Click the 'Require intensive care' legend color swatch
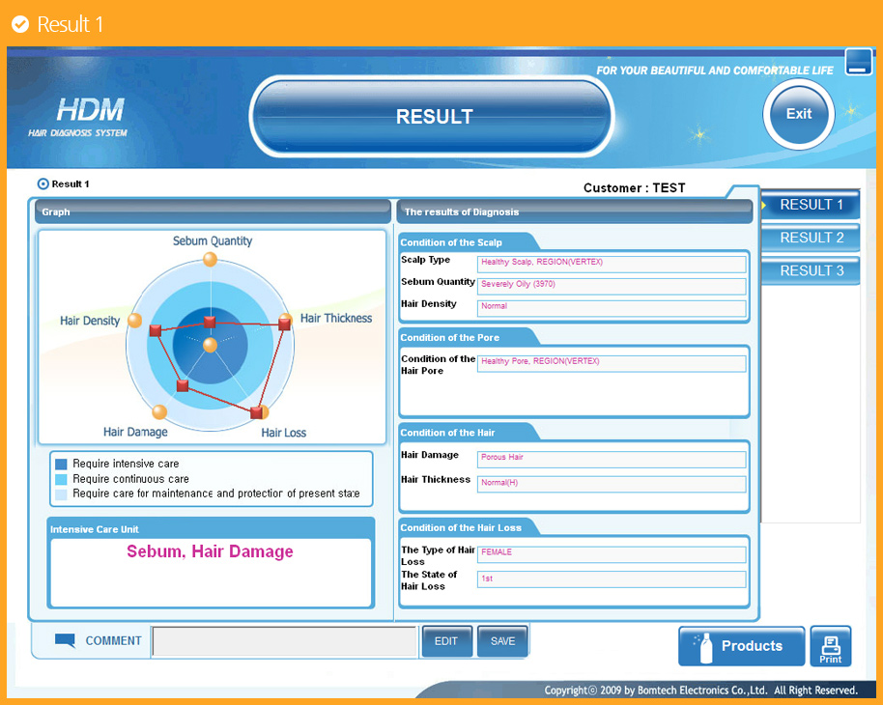883x705 pixels. point(61,464)
